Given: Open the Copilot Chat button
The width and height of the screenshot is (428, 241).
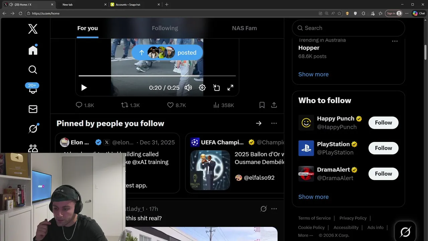Looking at the screenshot, I should [419, 13].
